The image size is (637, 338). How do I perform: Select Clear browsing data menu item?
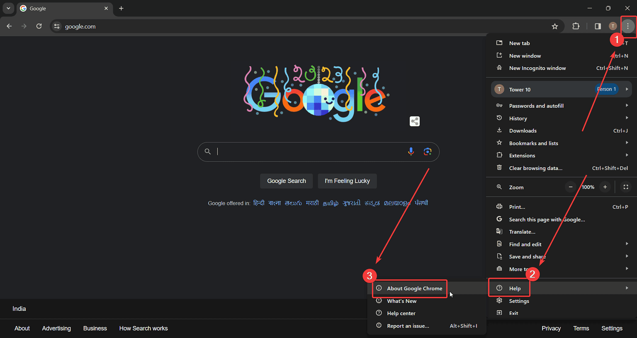pos(562,168)
